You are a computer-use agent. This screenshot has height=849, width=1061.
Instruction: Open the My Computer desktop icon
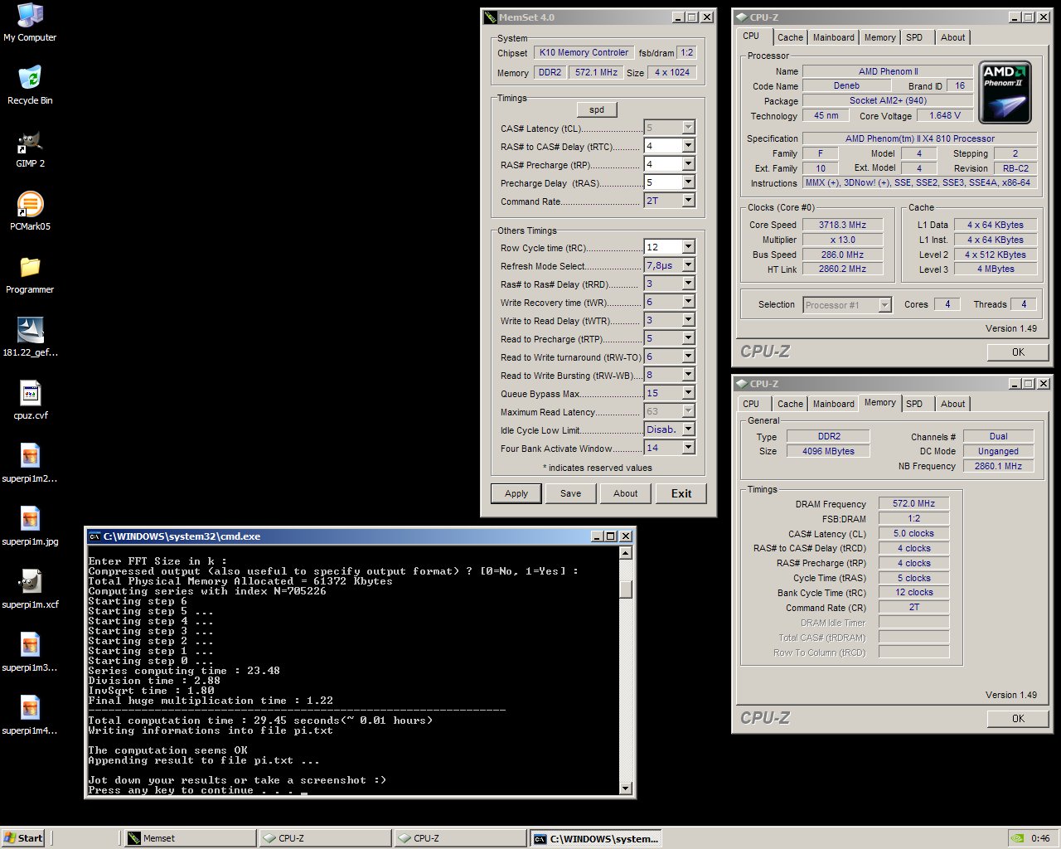point(30,22)
